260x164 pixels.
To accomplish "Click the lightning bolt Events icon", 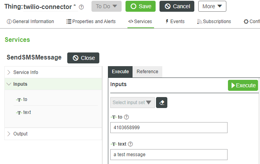I will point(167,22).
